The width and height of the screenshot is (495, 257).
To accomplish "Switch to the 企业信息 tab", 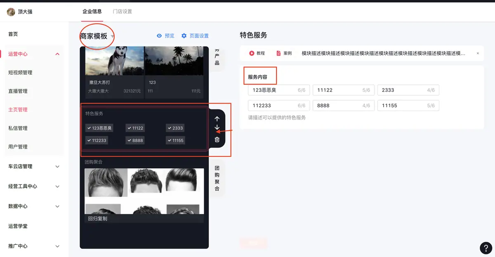I will [92, 12].
